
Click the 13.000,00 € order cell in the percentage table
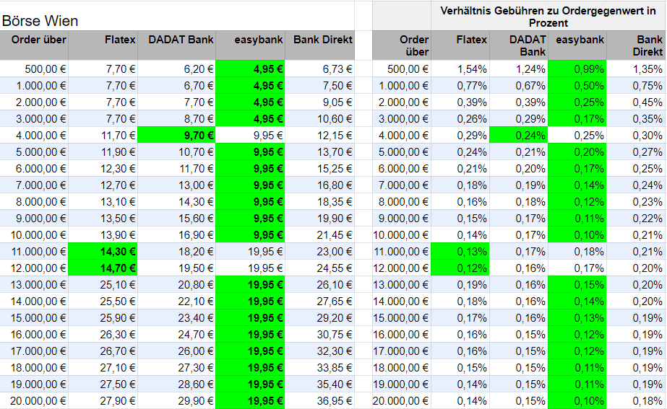click(402, 284)
